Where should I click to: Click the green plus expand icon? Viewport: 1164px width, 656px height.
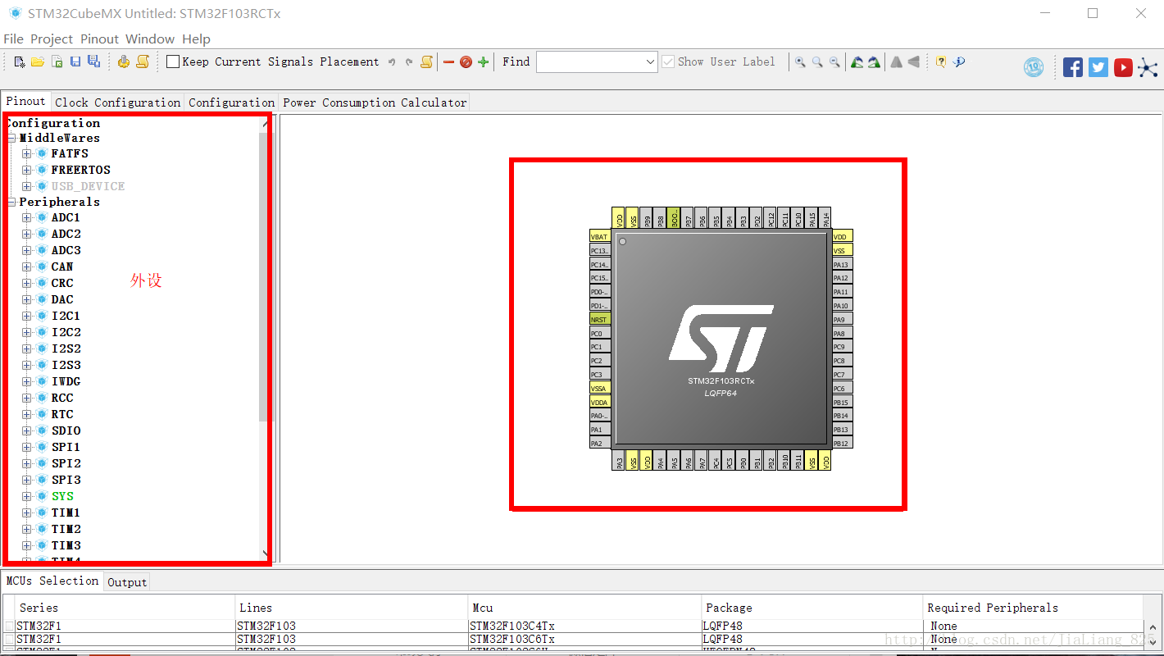(x=484, y=61)
